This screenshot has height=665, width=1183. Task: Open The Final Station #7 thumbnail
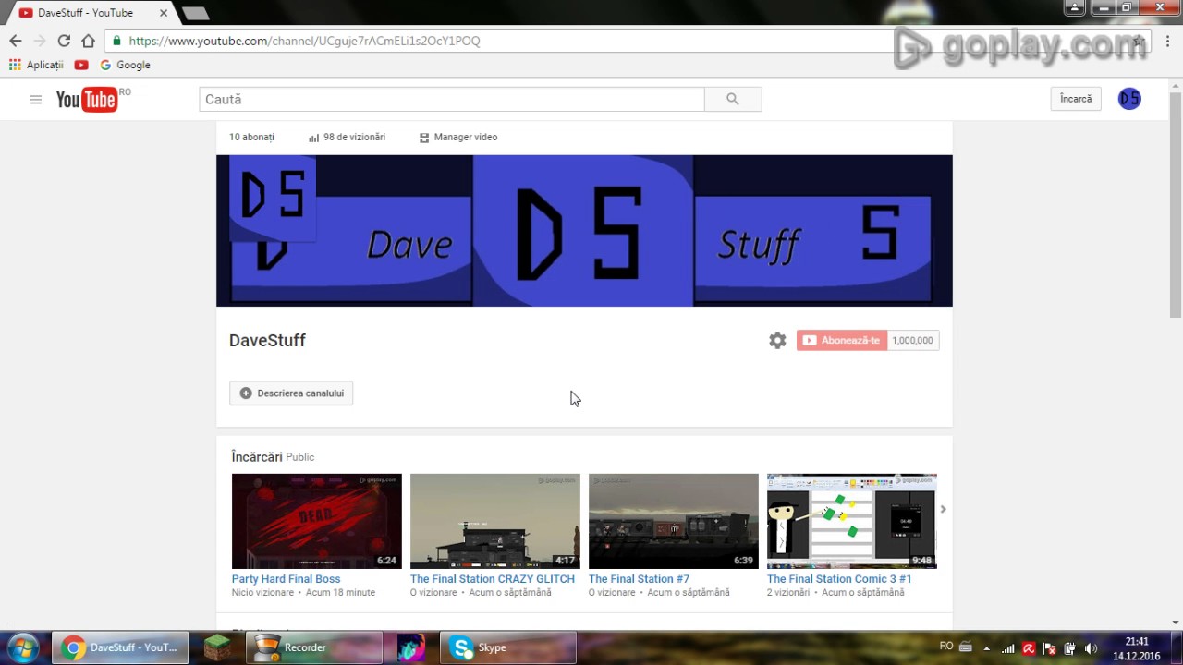[x=674, y=521]
